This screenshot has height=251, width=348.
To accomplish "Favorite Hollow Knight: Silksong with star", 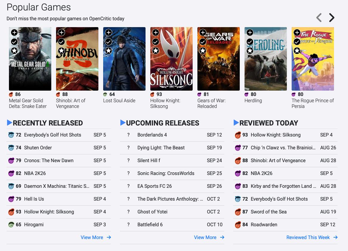I will 156,51.
